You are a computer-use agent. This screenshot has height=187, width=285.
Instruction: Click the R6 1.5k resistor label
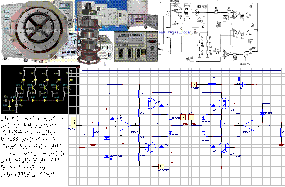210,53
